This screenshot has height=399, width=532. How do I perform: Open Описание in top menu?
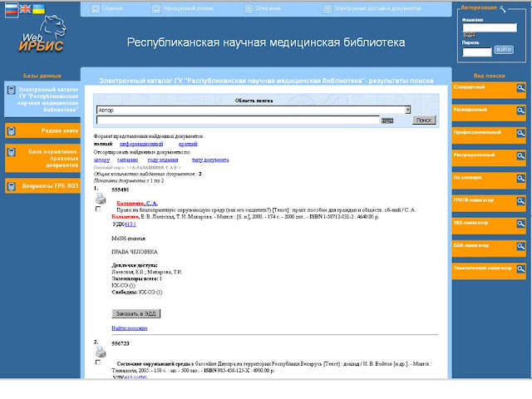(263, 8)
